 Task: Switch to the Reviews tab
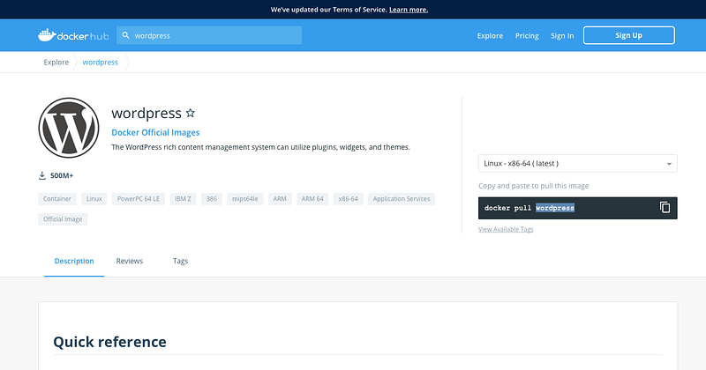(129, 262)
